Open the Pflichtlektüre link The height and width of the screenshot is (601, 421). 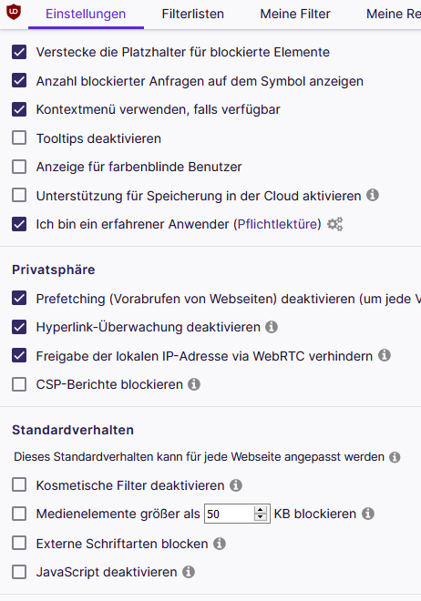pyautogui.click(x=279, y=224)
